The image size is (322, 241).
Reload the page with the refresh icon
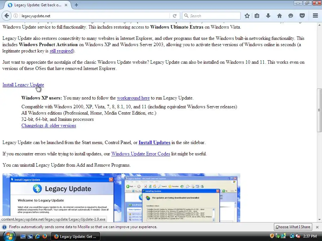click(175, 16)
